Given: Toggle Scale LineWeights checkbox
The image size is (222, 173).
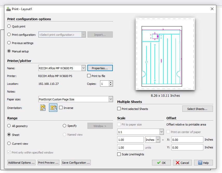Looking at the screenshot, I should coord(119,154).
